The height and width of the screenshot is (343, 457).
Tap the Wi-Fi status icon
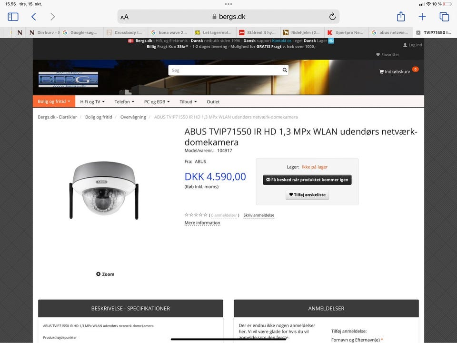pos(428,4)
